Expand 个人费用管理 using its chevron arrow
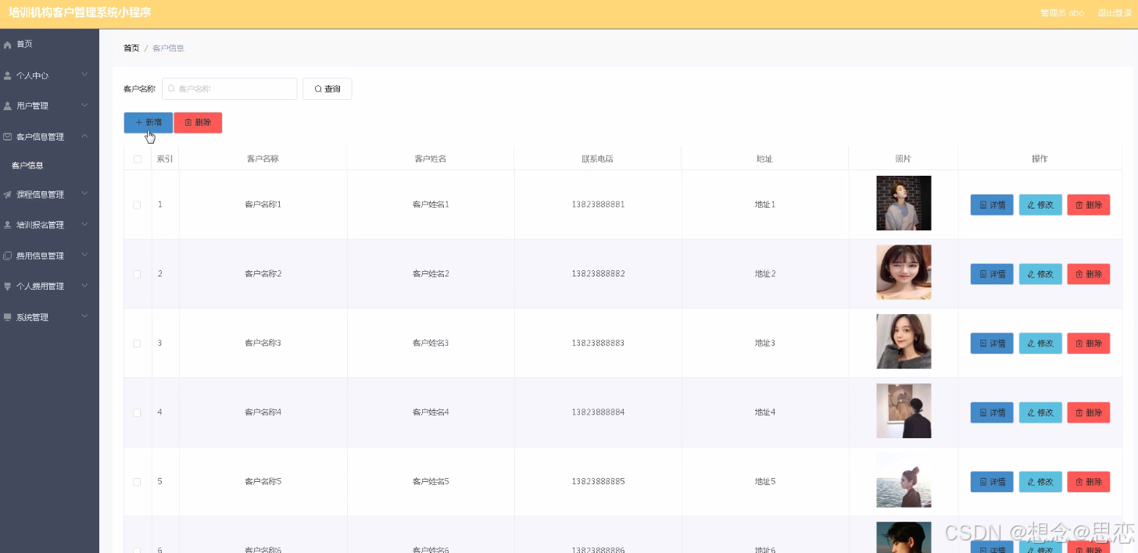The width and height of the screenshot is (1138, 553). pyautogui.click(x=84, y=286)
